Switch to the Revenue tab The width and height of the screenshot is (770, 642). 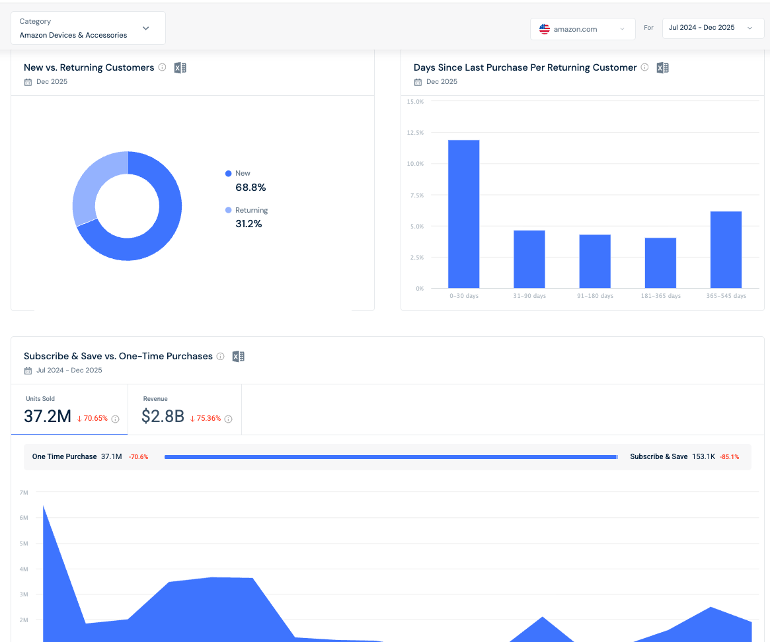[184, 410]
